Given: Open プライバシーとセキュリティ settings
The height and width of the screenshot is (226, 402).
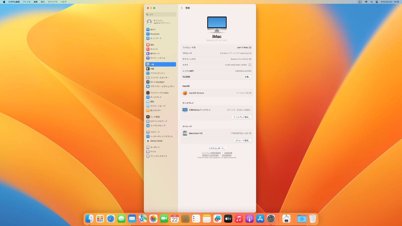Looking at the screenshot, I should click(x=161, y=86).
